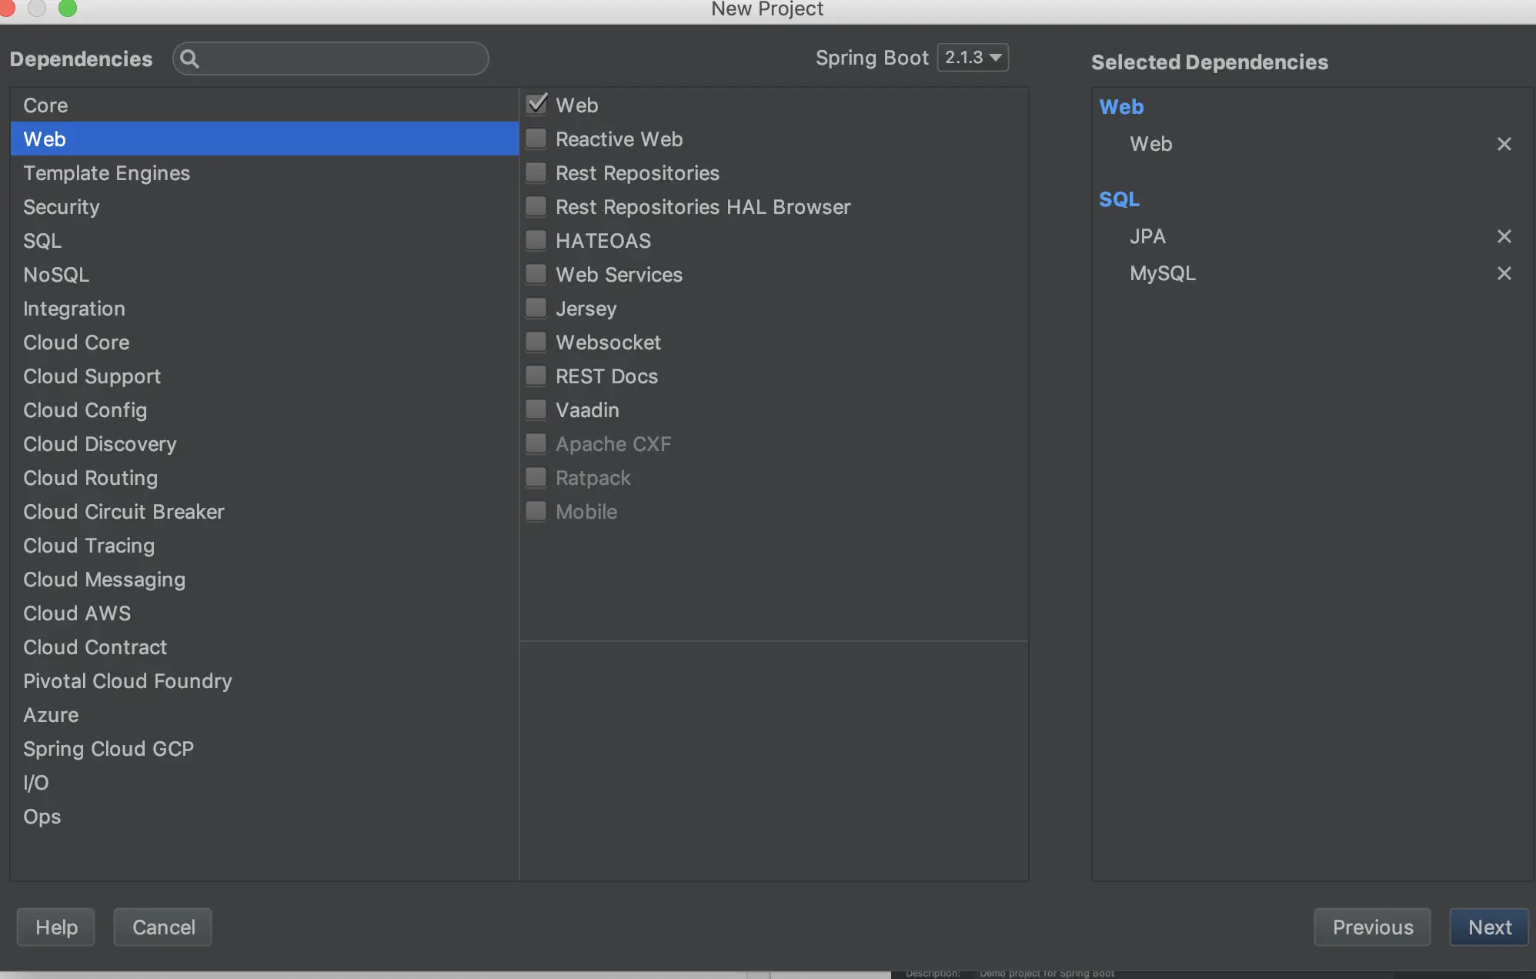Remove JPA dependency with X icon
1536x979 pixels.
1504,236
